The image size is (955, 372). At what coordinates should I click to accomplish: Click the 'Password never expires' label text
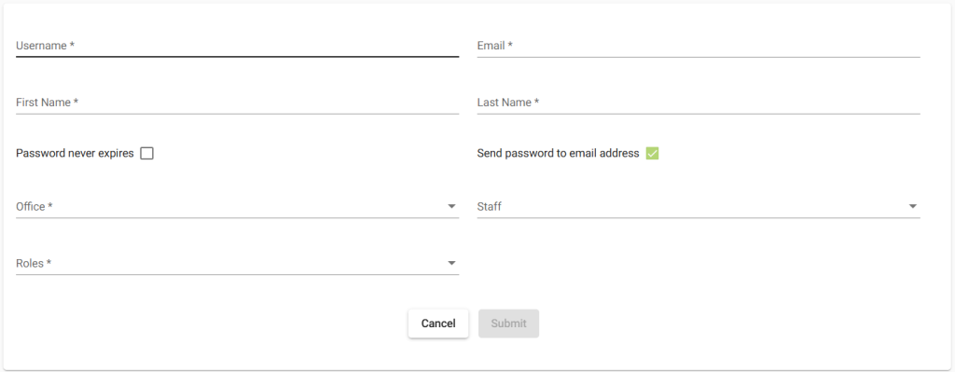click(75, 154)
